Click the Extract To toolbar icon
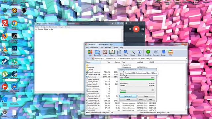The height and width of the screenshot is (119, 212). tap(97, 53)
